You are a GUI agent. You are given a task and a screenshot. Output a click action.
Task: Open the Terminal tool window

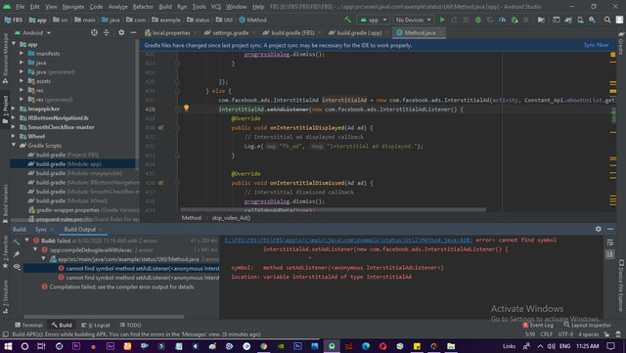tap(28, 325)
